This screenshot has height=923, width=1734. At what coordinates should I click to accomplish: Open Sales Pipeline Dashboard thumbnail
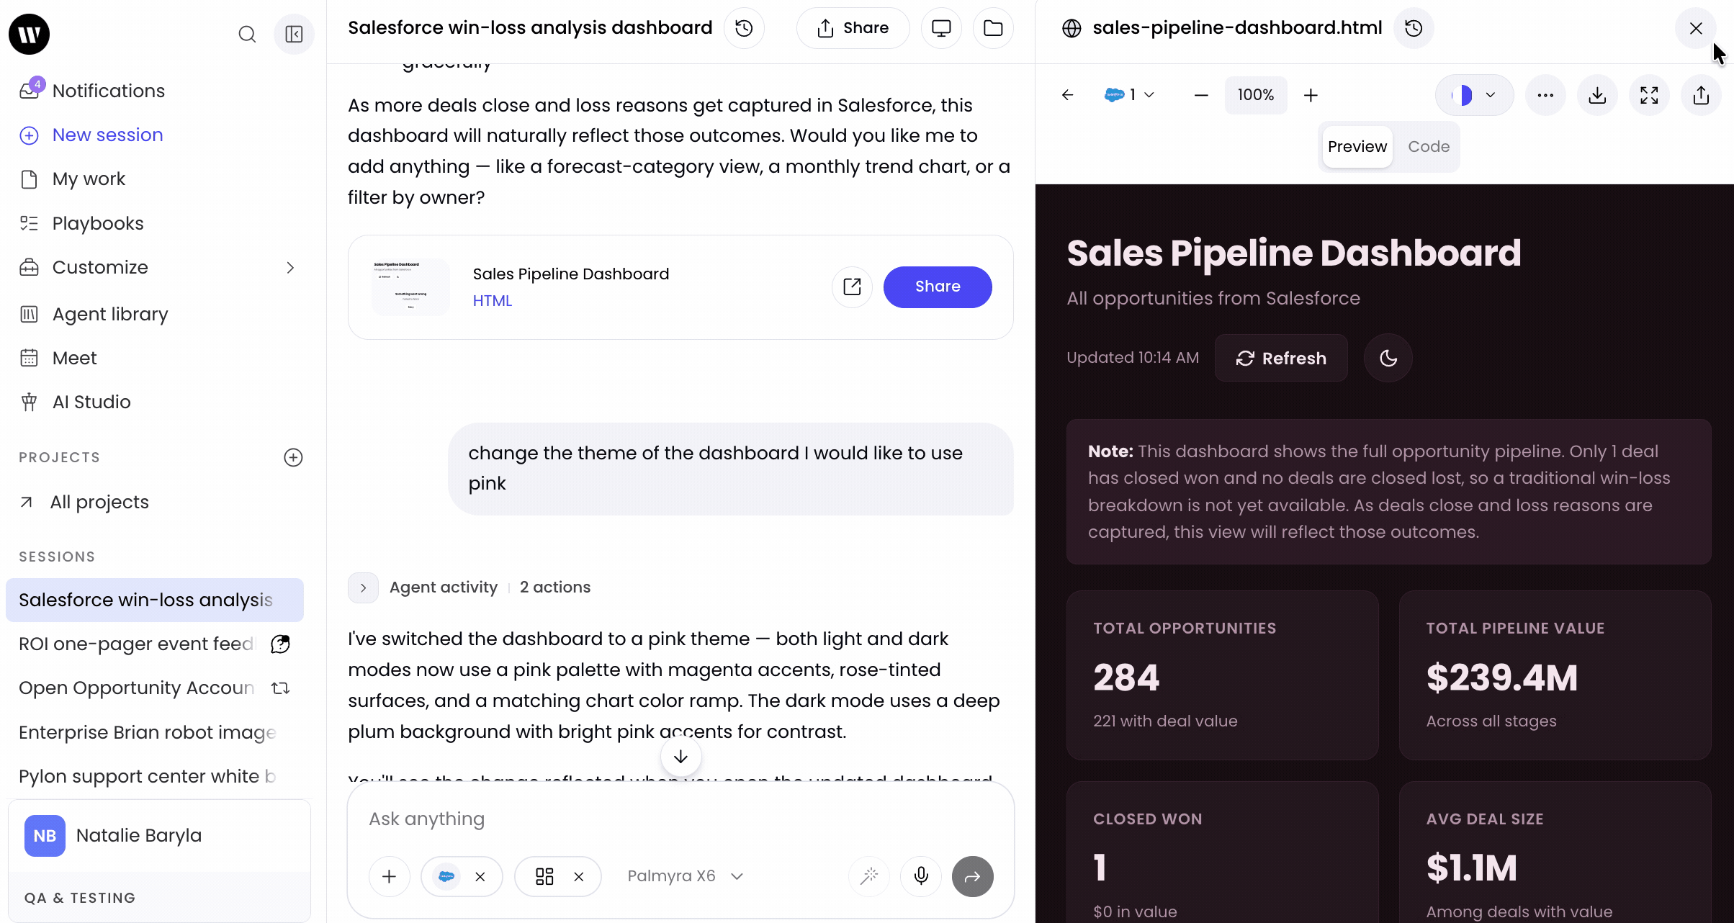tap(411, 287)
